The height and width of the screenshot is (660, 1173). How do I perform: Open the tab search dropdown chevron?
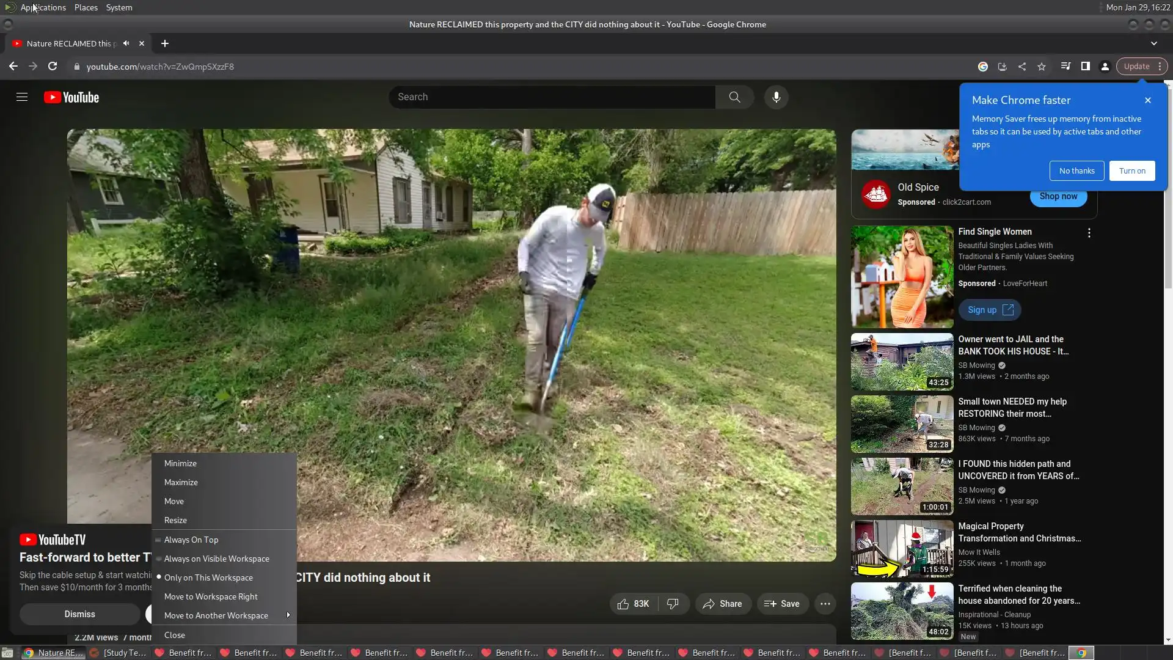point(1153,43)
